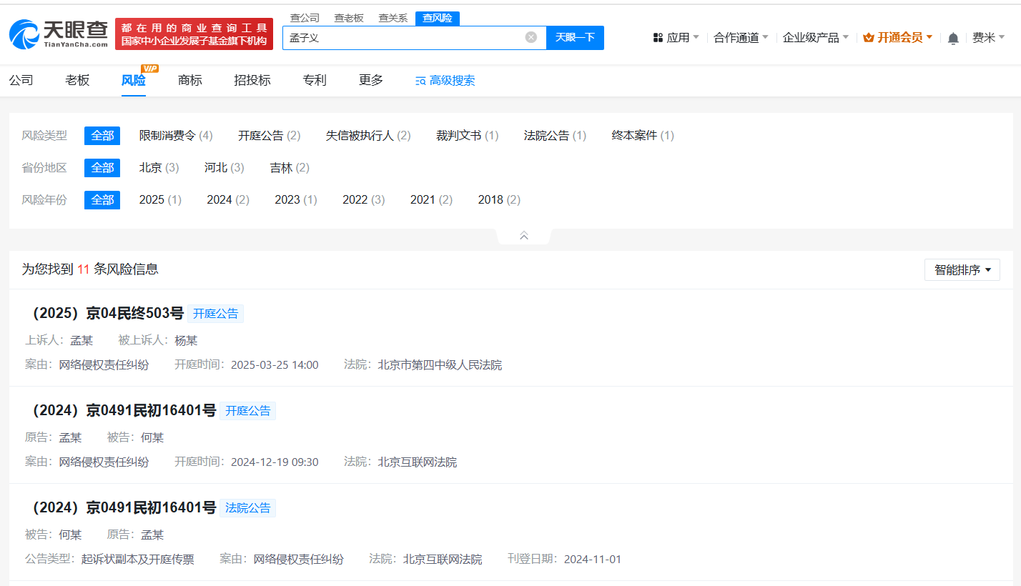The image size is (1021, 586).
Task: Click 法院公告 tag on third result
Action: (x=248, y=508)
